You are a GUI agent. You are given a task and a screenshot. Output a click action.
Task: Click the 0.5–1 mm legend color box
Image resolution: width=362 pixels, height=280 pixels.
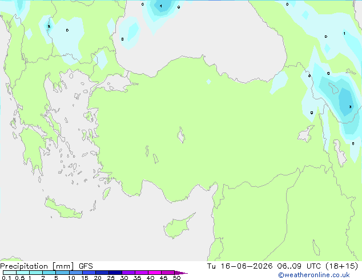click(x=23, y=273)
